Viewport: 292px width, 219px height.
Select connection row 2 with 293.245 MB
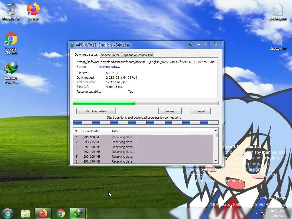point(143,142)
